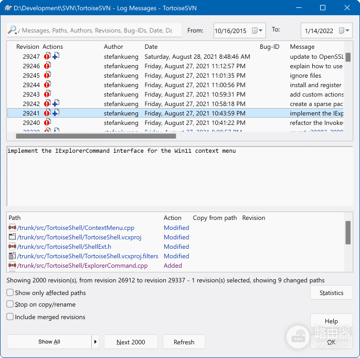Viewport: 360px width, 358px height.
Task: Click the changed paths vertical scrollbar thumb
Action: pos(348,233)
